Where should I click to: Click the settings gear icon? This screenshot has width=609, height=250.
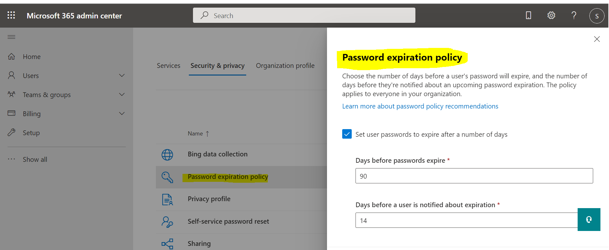(x=551, y=15)
